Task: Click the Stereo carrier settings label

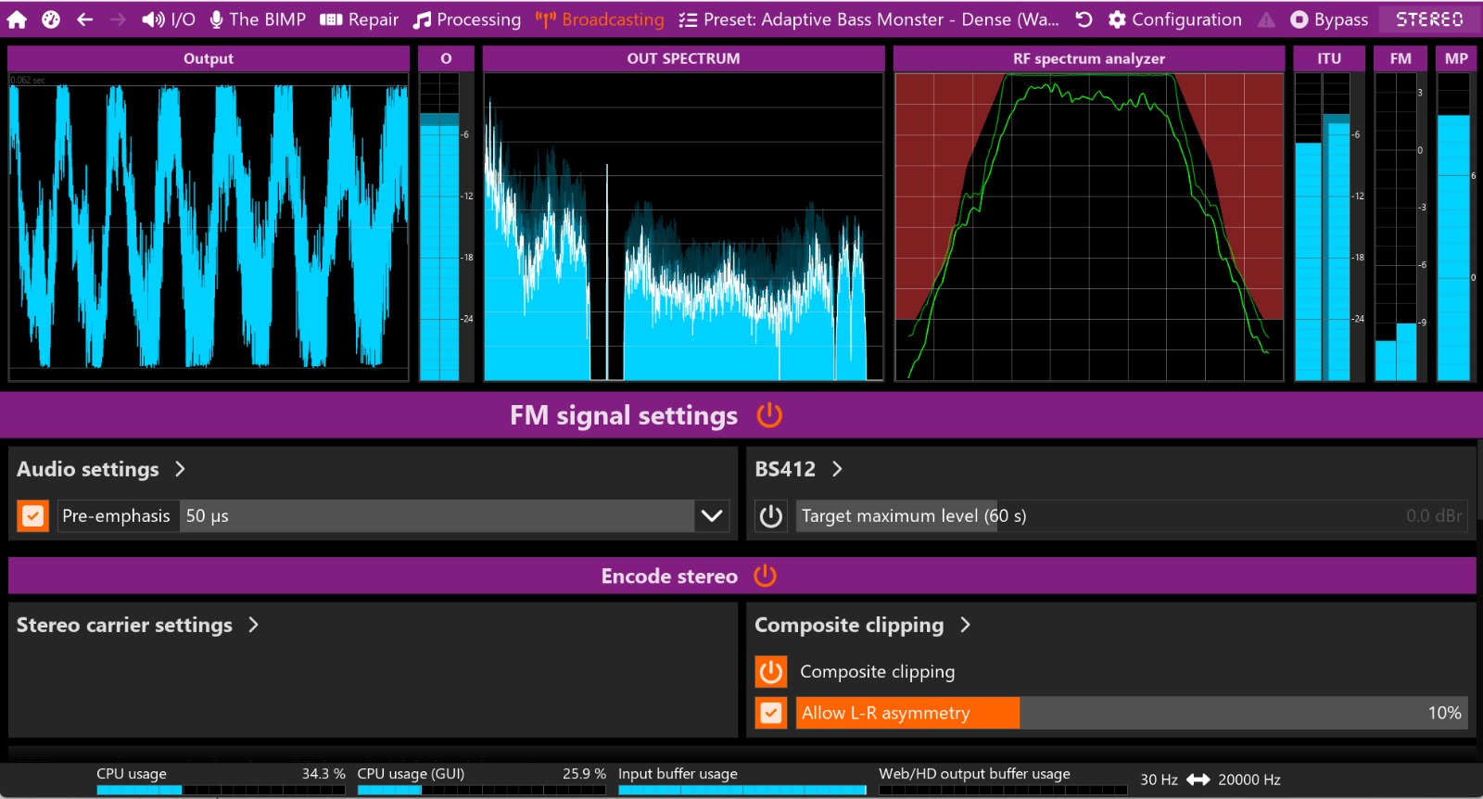Action: point(124,625)
